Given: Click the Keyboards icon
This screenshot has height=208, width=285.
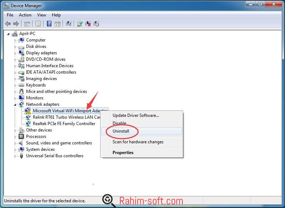Looking at the screenshot, I should pyautogui.click(x=21, y=85).
